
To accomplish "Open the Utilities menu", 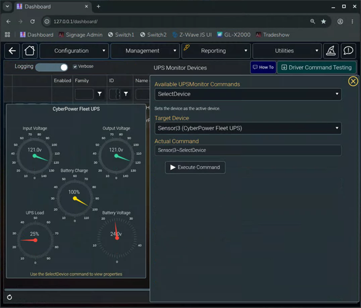I will [x=287, y=51].
